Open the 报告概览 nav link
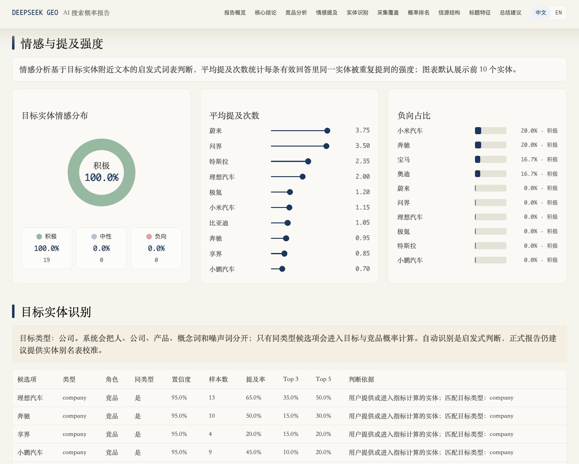Viewport: 579px width, 464px height. [x=235, y=13]
